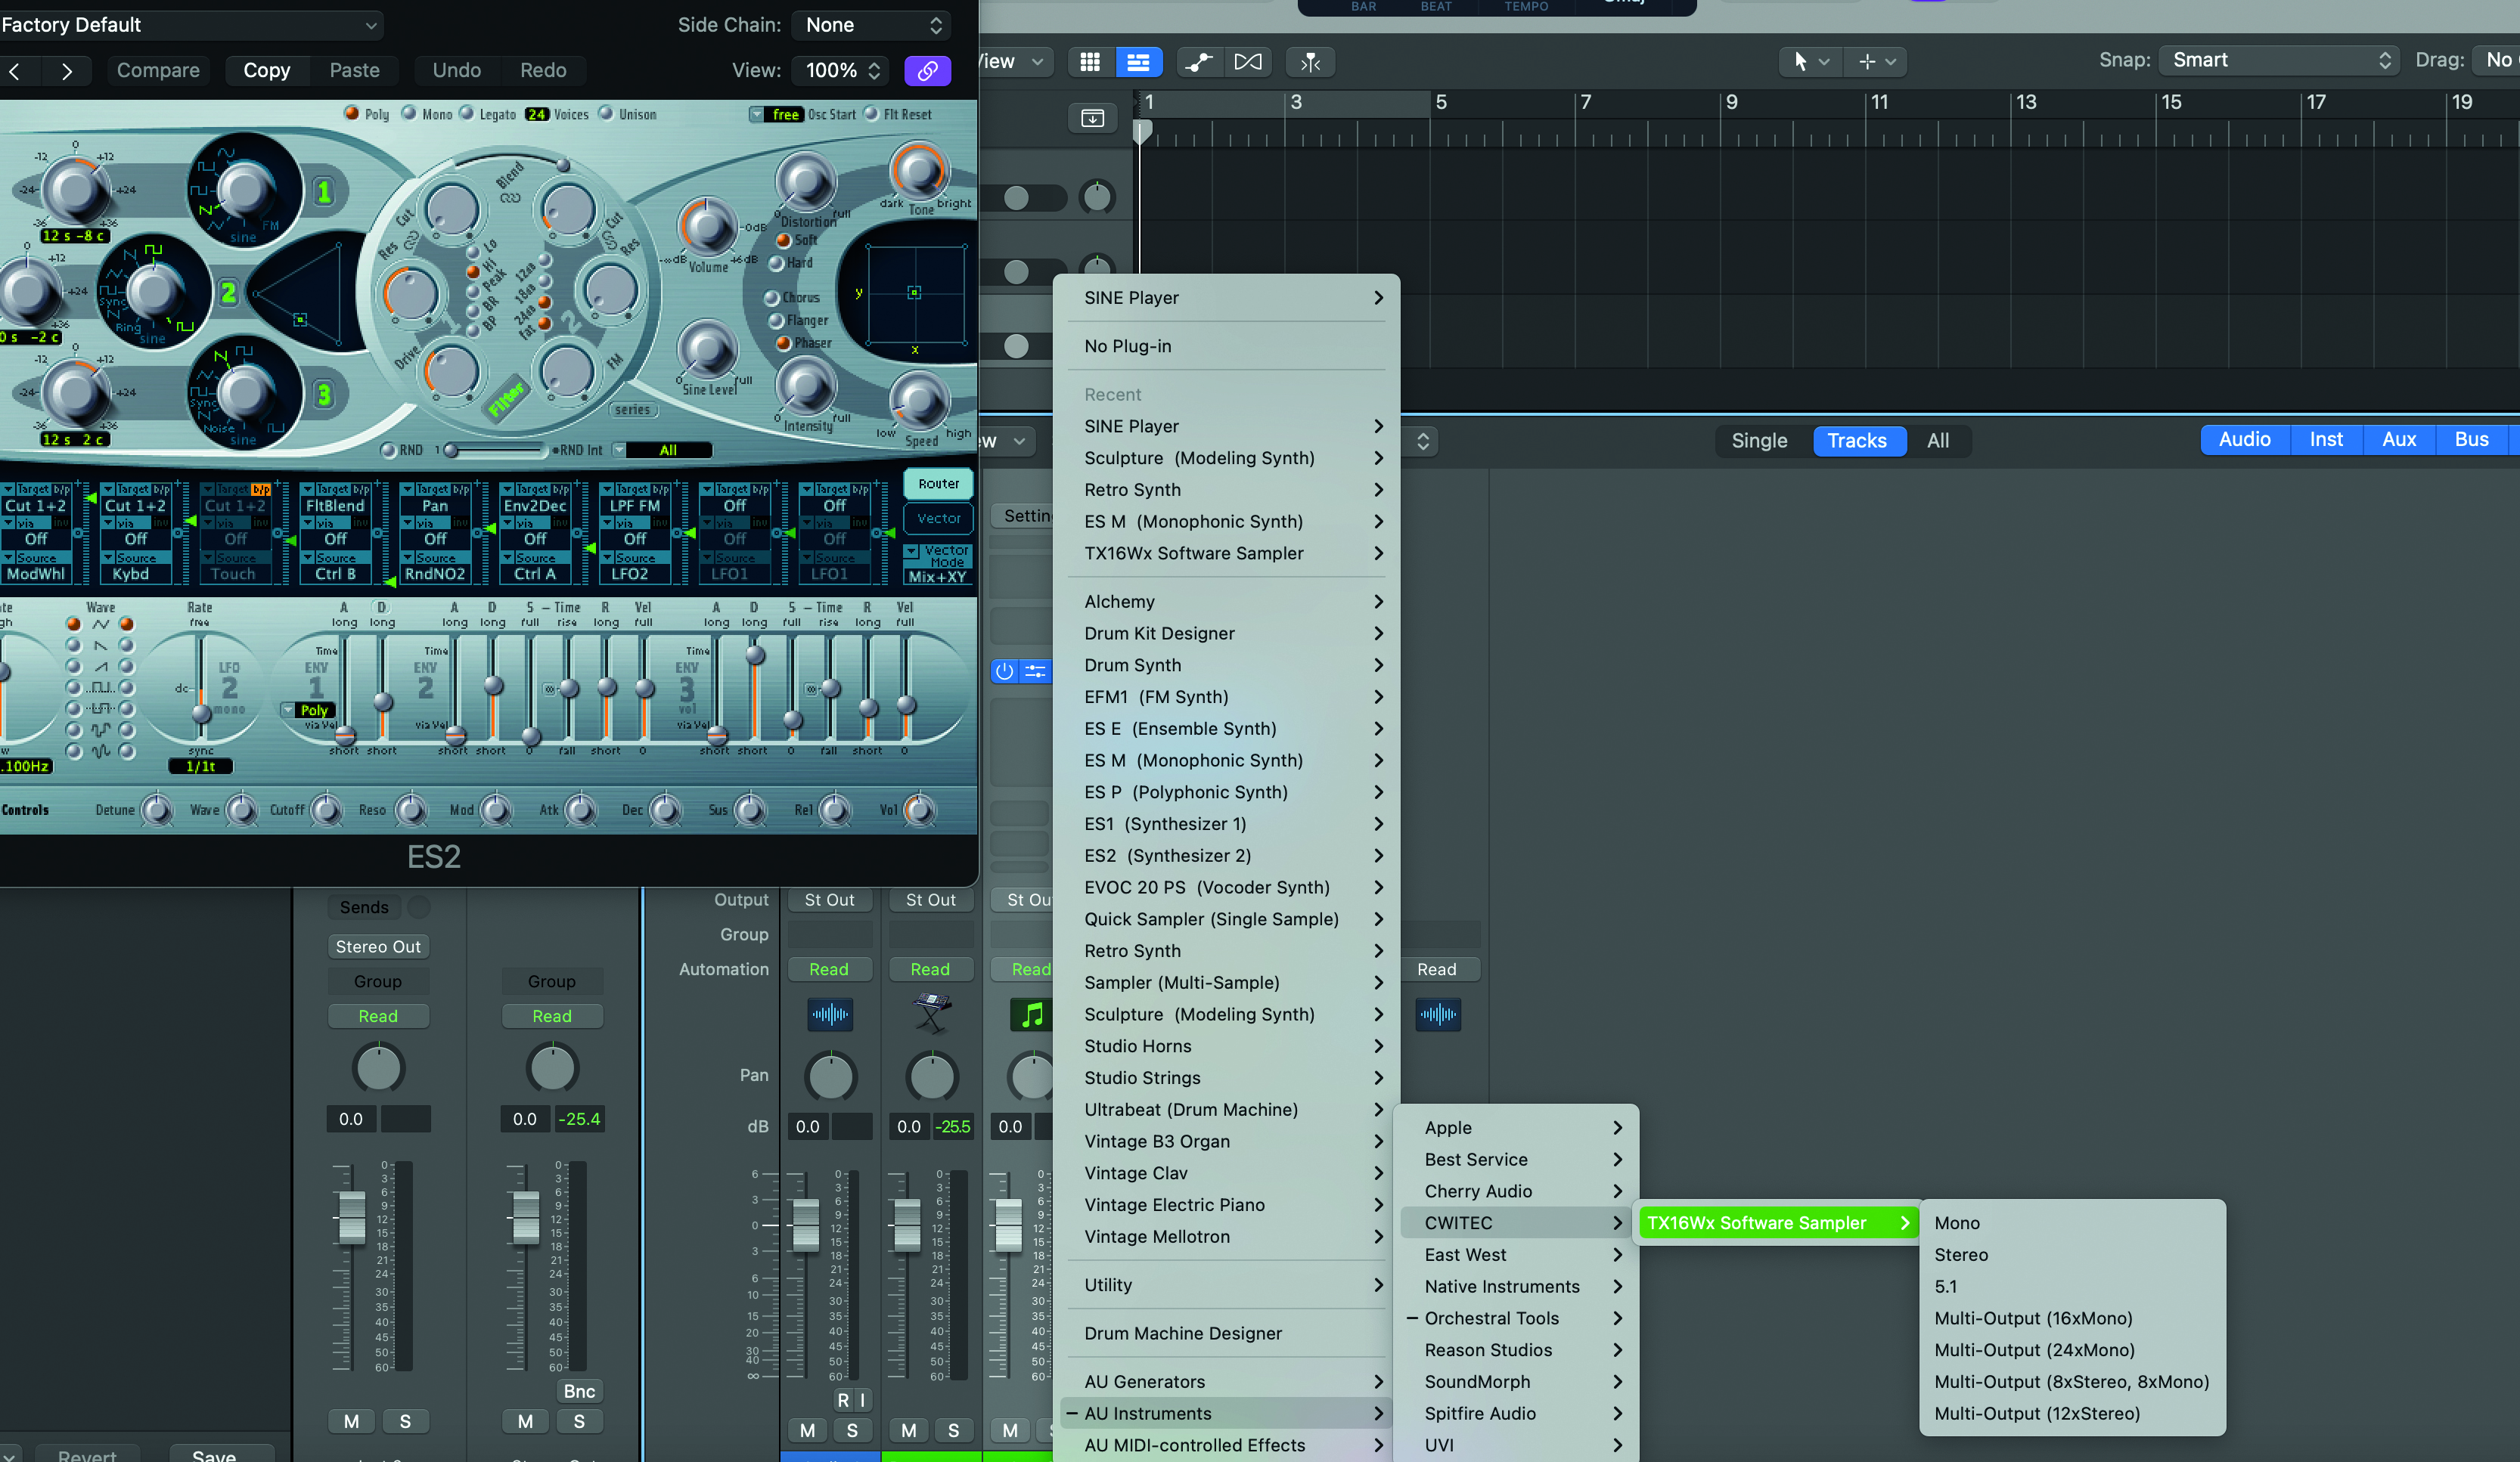Image resolution: width=2520 pixels, height=1462 pixels.
Task: Click the automation curve tool icon
Action: [x=1198, y=62]
